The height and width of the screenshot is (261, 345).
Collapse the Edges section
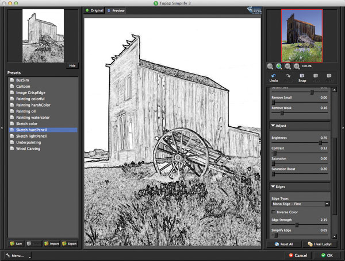click(273, 186)
